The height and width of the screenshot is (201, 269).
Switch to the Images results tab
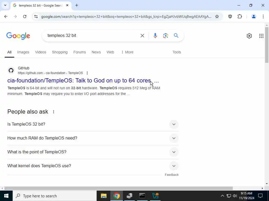tap(23, 52)
